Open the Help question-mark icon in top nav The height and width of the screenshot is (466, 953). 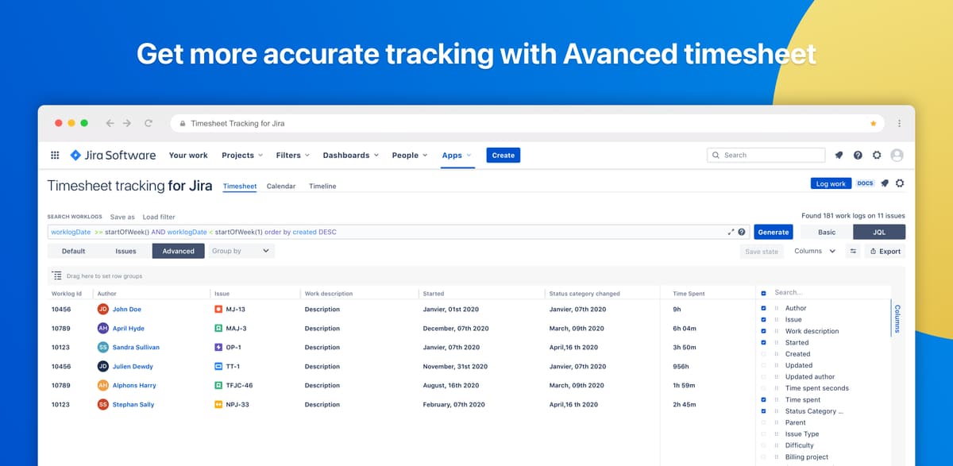pos(858,156)
